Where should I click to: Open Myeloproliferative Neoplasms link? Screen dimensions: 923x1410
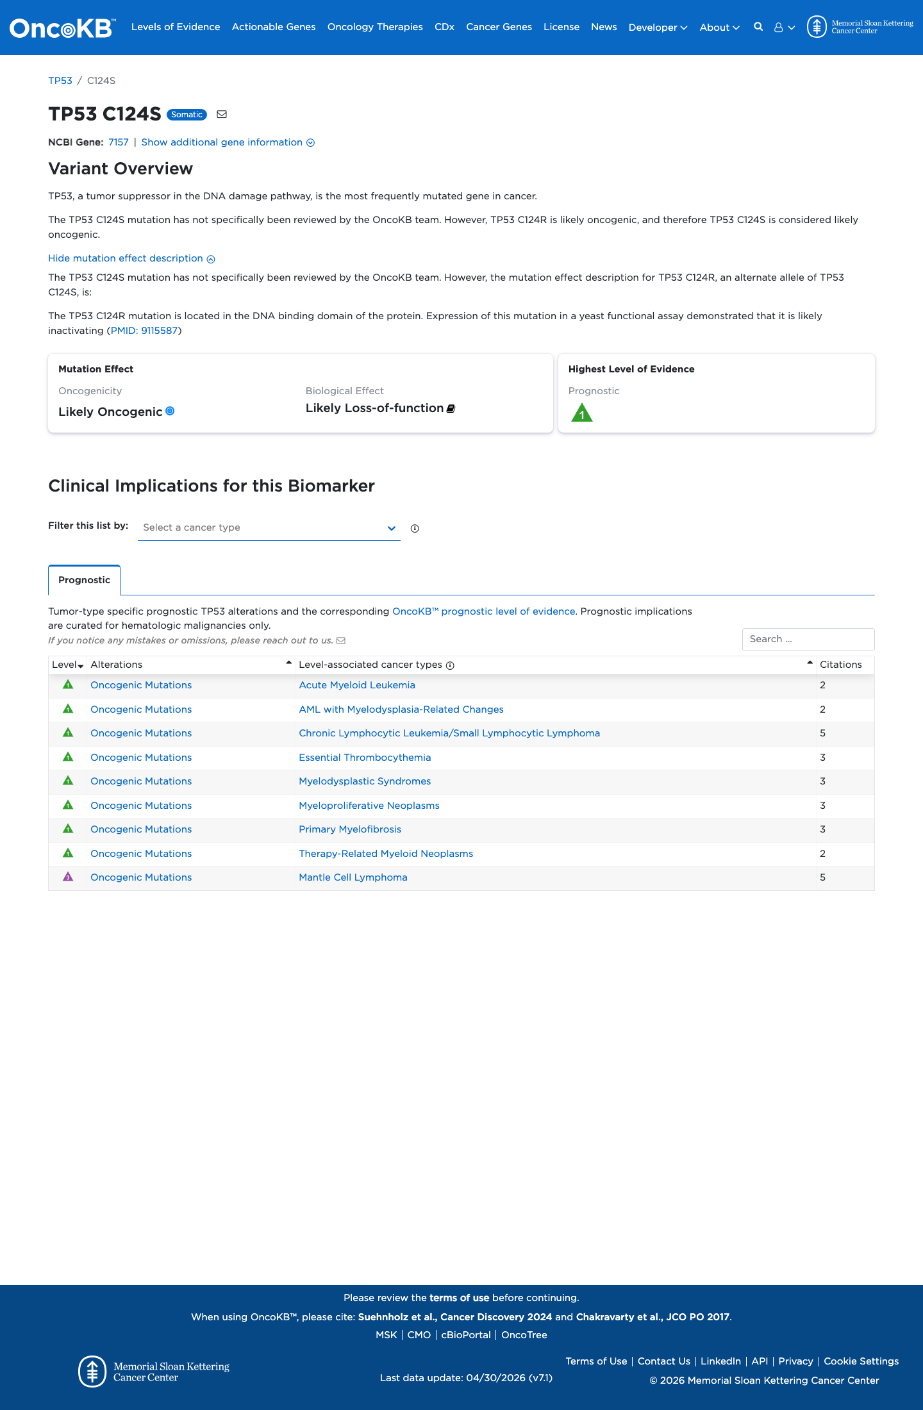coord(369,806)
